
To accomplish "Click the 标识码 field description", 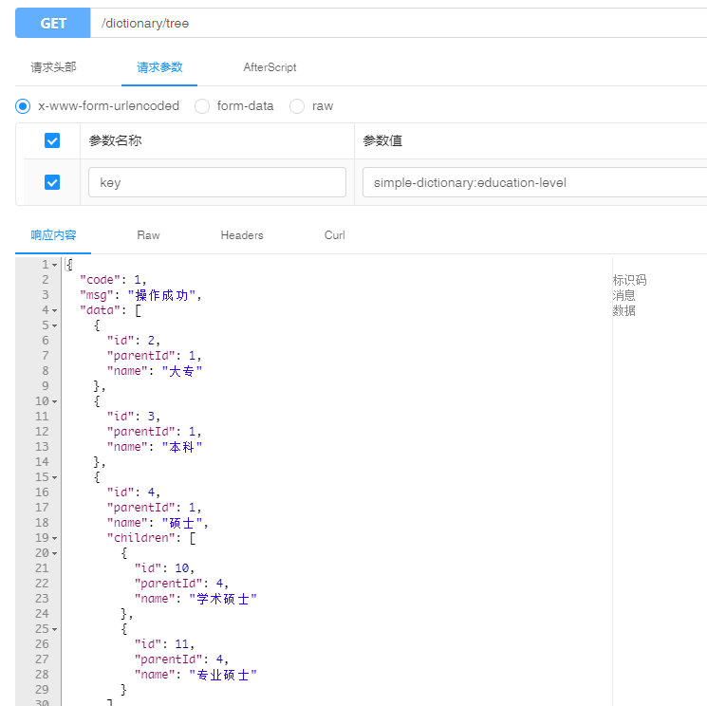I will 629,280.
